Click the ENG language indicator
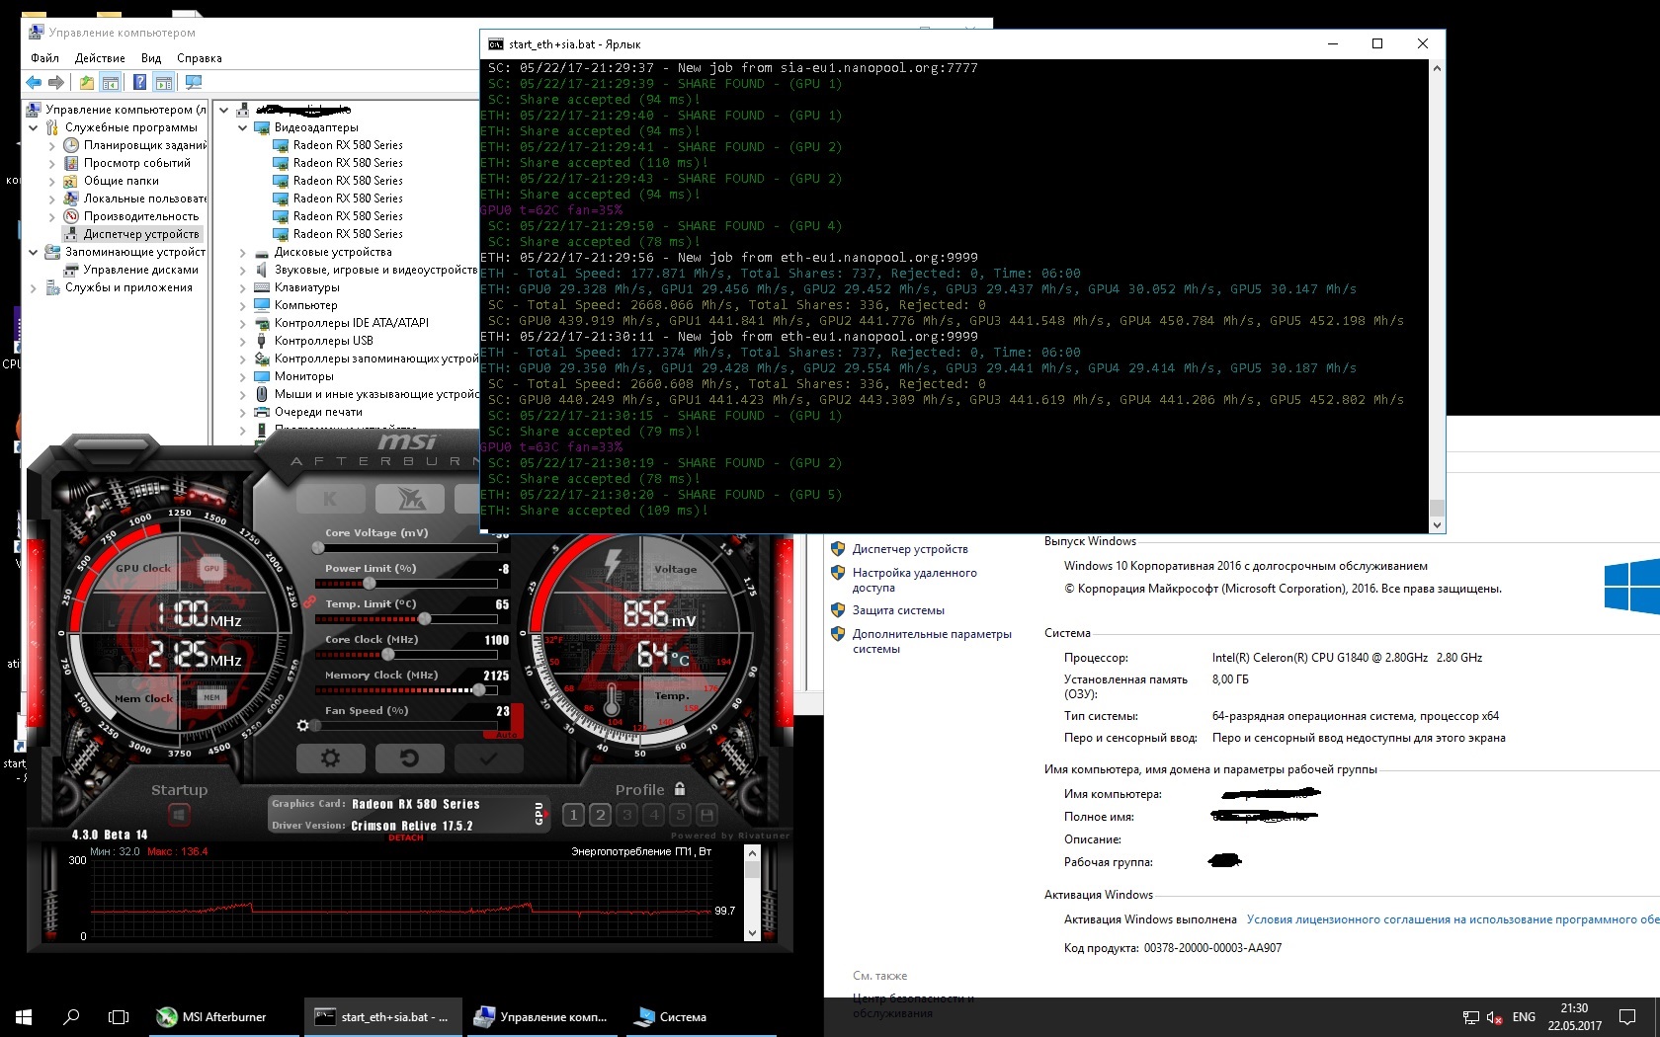The height and width of the screenshot is (1037, 1660). click(1524, 1017)
